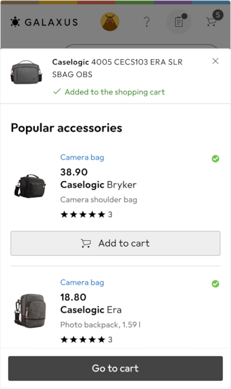Viewport: 231px width, 389px height.
Task: Open the shopping cart icon with 5 items
Action: click(214, 19)
